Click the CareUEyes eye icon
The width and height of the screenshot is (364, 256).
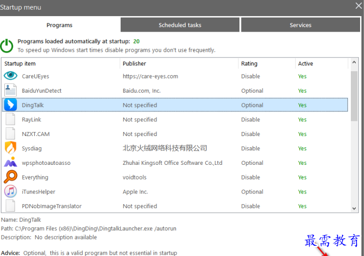(x=10, y=76)
